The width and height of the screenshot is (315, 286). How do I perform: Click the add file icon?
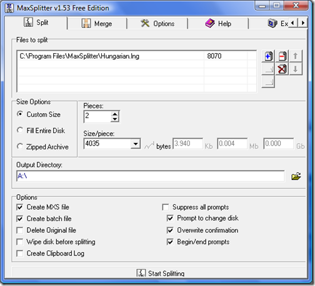[x=268, y=56]
